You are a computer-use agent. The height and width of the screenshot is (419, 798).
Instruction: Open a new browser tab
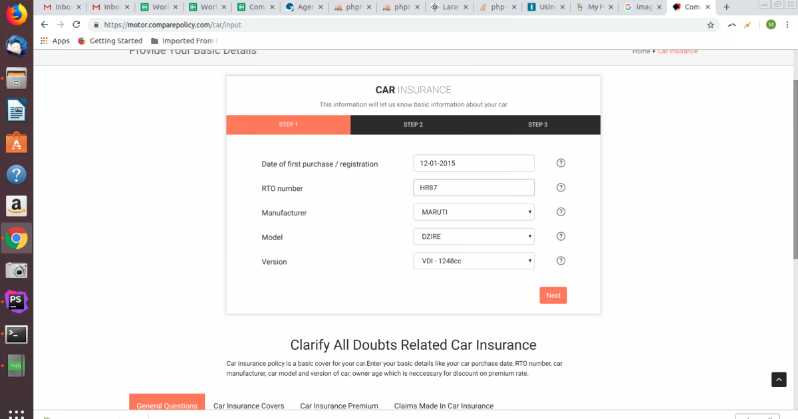coord(726,7)
